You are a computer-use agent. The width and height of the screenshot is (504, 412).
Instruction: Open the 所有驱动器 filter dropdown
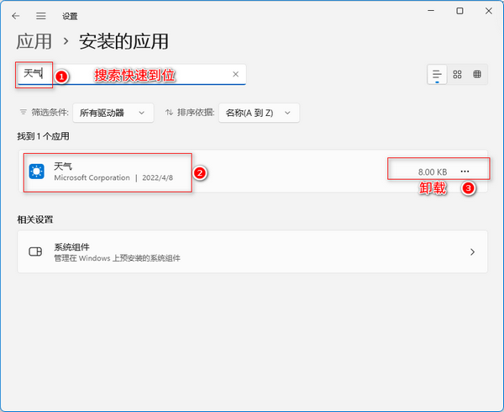(x=114, y=112)
